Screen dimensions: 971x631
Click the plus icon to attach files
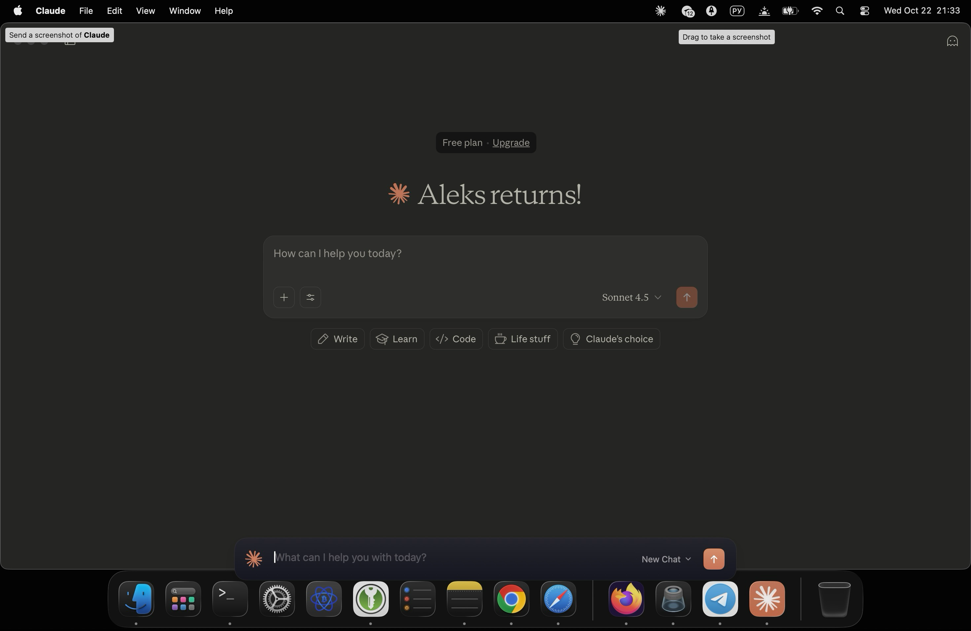point(284,297)
